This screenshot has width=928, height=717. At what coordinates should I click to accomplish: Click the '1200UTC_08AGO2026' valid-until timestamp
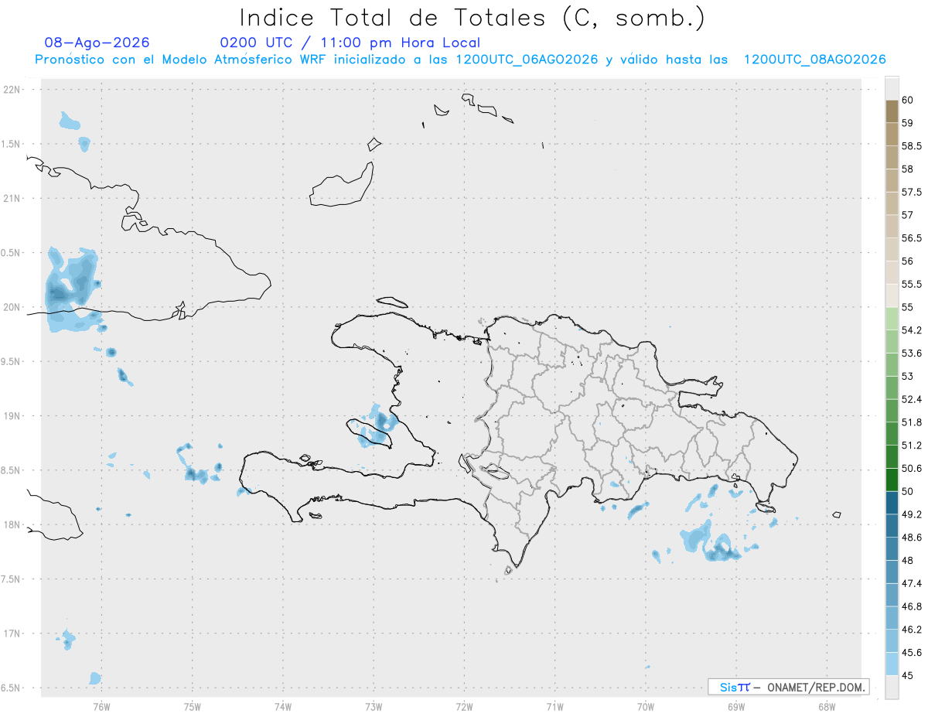click(x=814, y=60)
